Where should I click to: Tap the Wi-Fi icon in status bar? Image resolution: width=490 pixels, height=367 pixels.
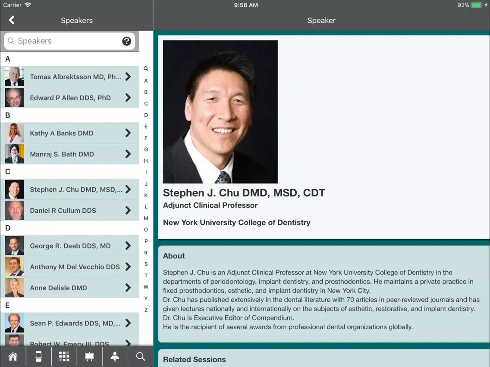tap(28, 5)
